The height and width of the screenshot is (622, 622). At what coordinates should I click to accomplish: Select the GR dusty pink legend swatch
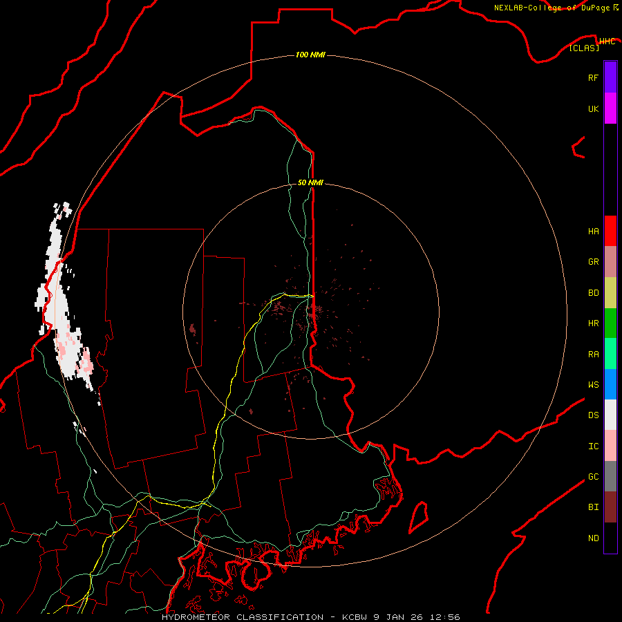pyautogui.click(x=610, y=262)
